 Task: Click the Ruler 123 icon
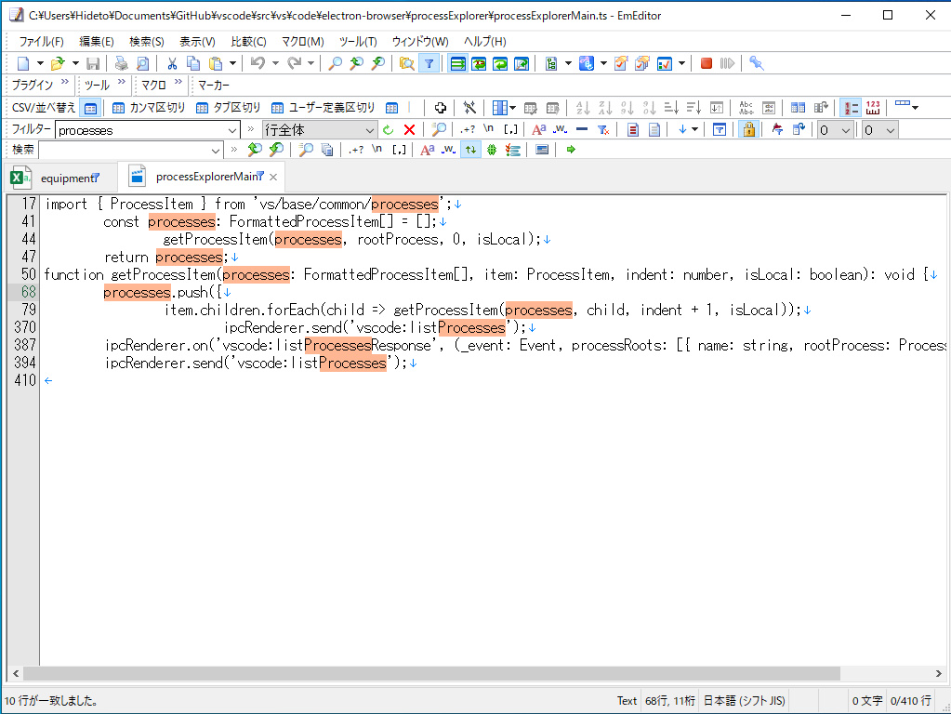coord(873,107)
